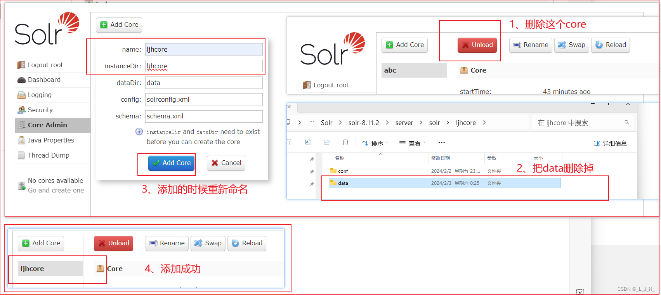Focus the config input field
The height and width of the screenshot is (295, 661).
coord(204,99)
